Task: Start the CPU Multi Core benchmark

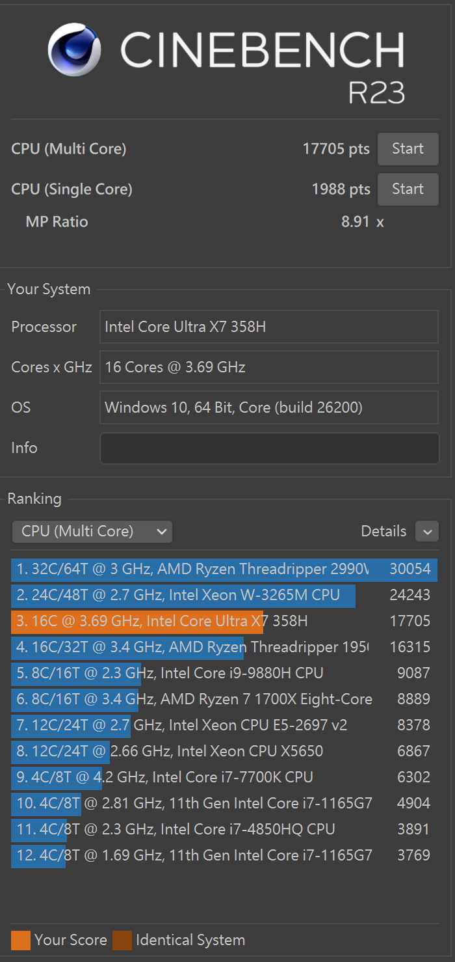Action: point(408,149)
